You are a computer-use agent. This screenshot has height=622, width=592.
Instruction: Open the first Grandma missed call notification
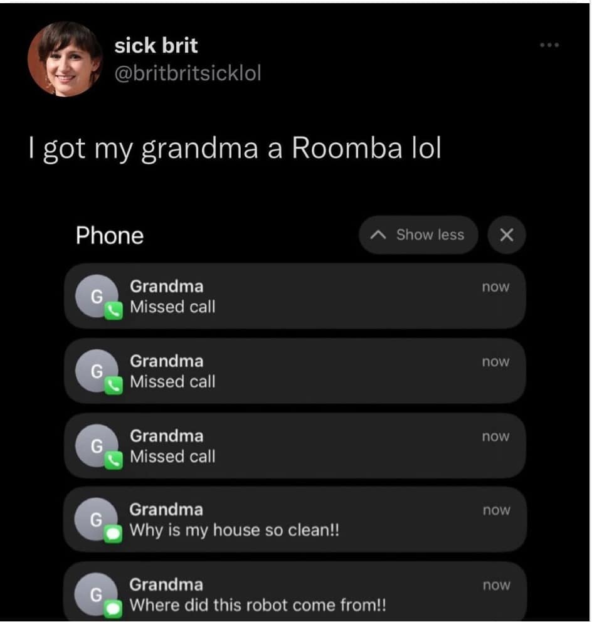coord(295,297)
